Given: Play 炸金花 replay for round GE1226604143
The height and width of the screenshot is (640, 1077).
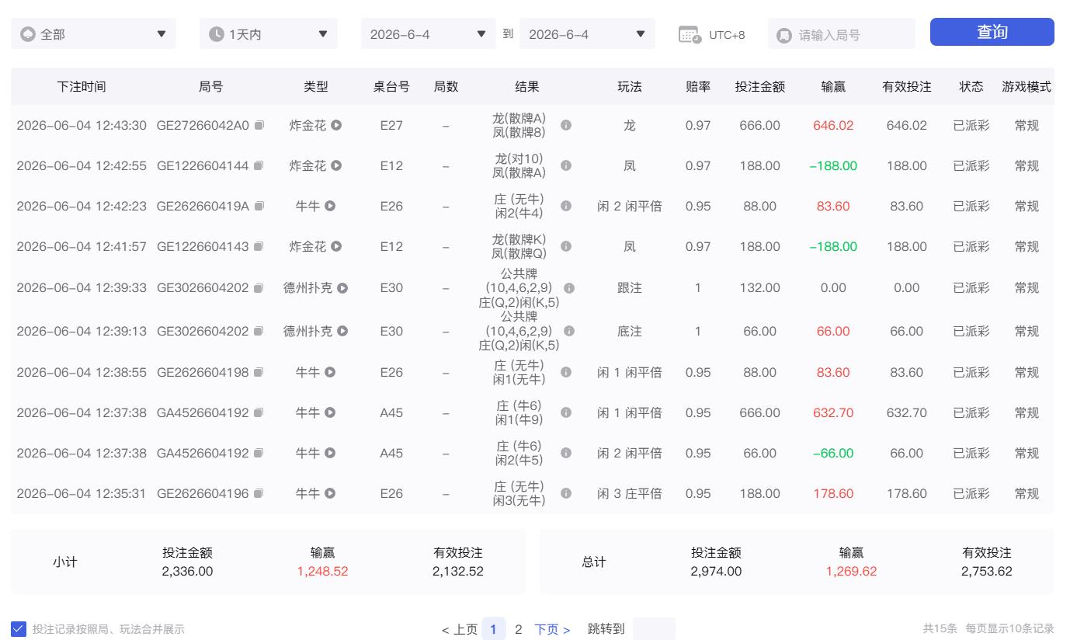Looking at the screenshot, I should (x=336, y=246).
